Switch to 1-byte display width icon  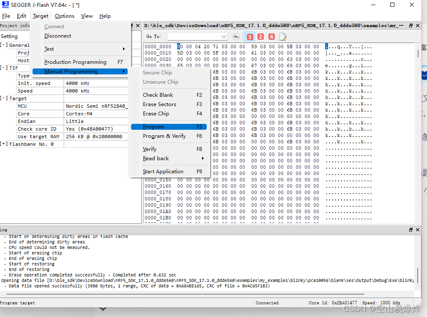click(x=250, y=37)
